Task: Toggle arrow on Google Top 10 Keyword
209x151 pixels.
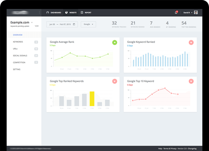Action: click(x=191, y=81)
